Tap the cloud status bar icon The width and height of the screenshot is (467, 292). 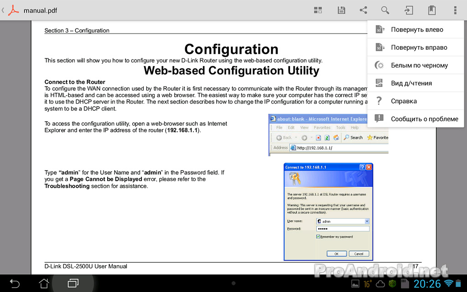click(380, 284)
